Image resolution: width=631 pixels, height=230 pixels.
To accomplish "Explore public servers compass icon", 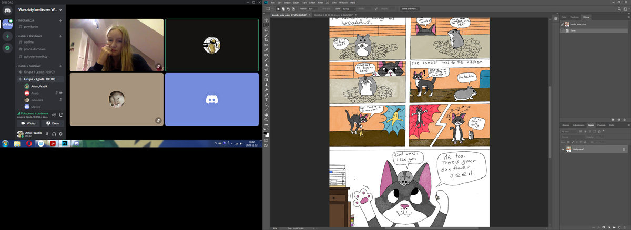I will [x=7, y=48].
